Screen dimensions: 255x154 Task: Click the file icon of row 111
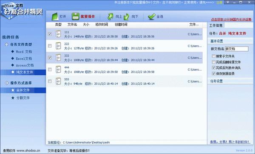point(58,34)
